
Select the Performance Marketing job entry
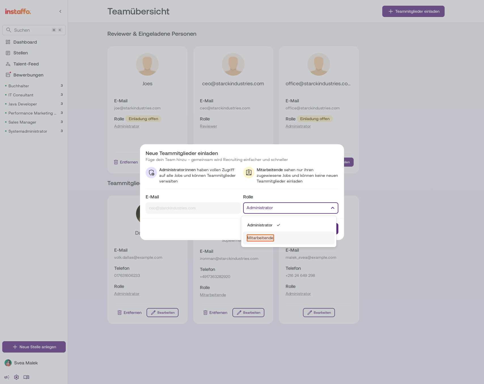click(x=34, y=113)
